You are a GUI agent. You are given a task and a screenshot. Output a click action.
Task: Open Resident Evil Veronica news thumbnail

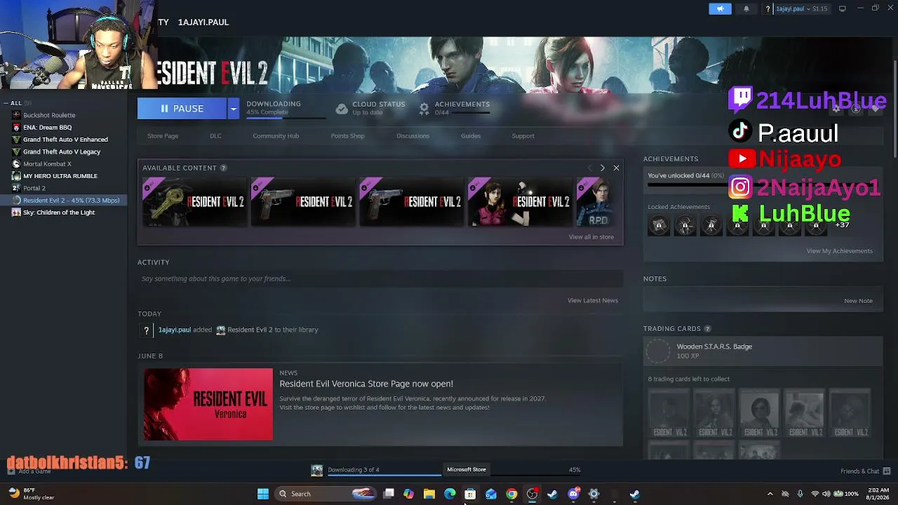pyautogui.click(x=208, y=405)
